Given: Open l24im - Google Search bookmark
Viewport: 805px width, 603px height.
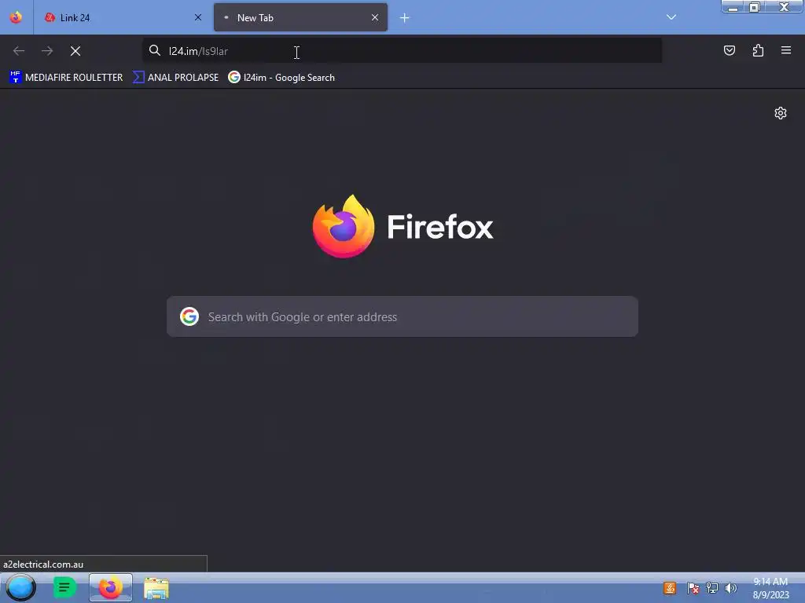Looking at the screenshot, I should point(281,78).
